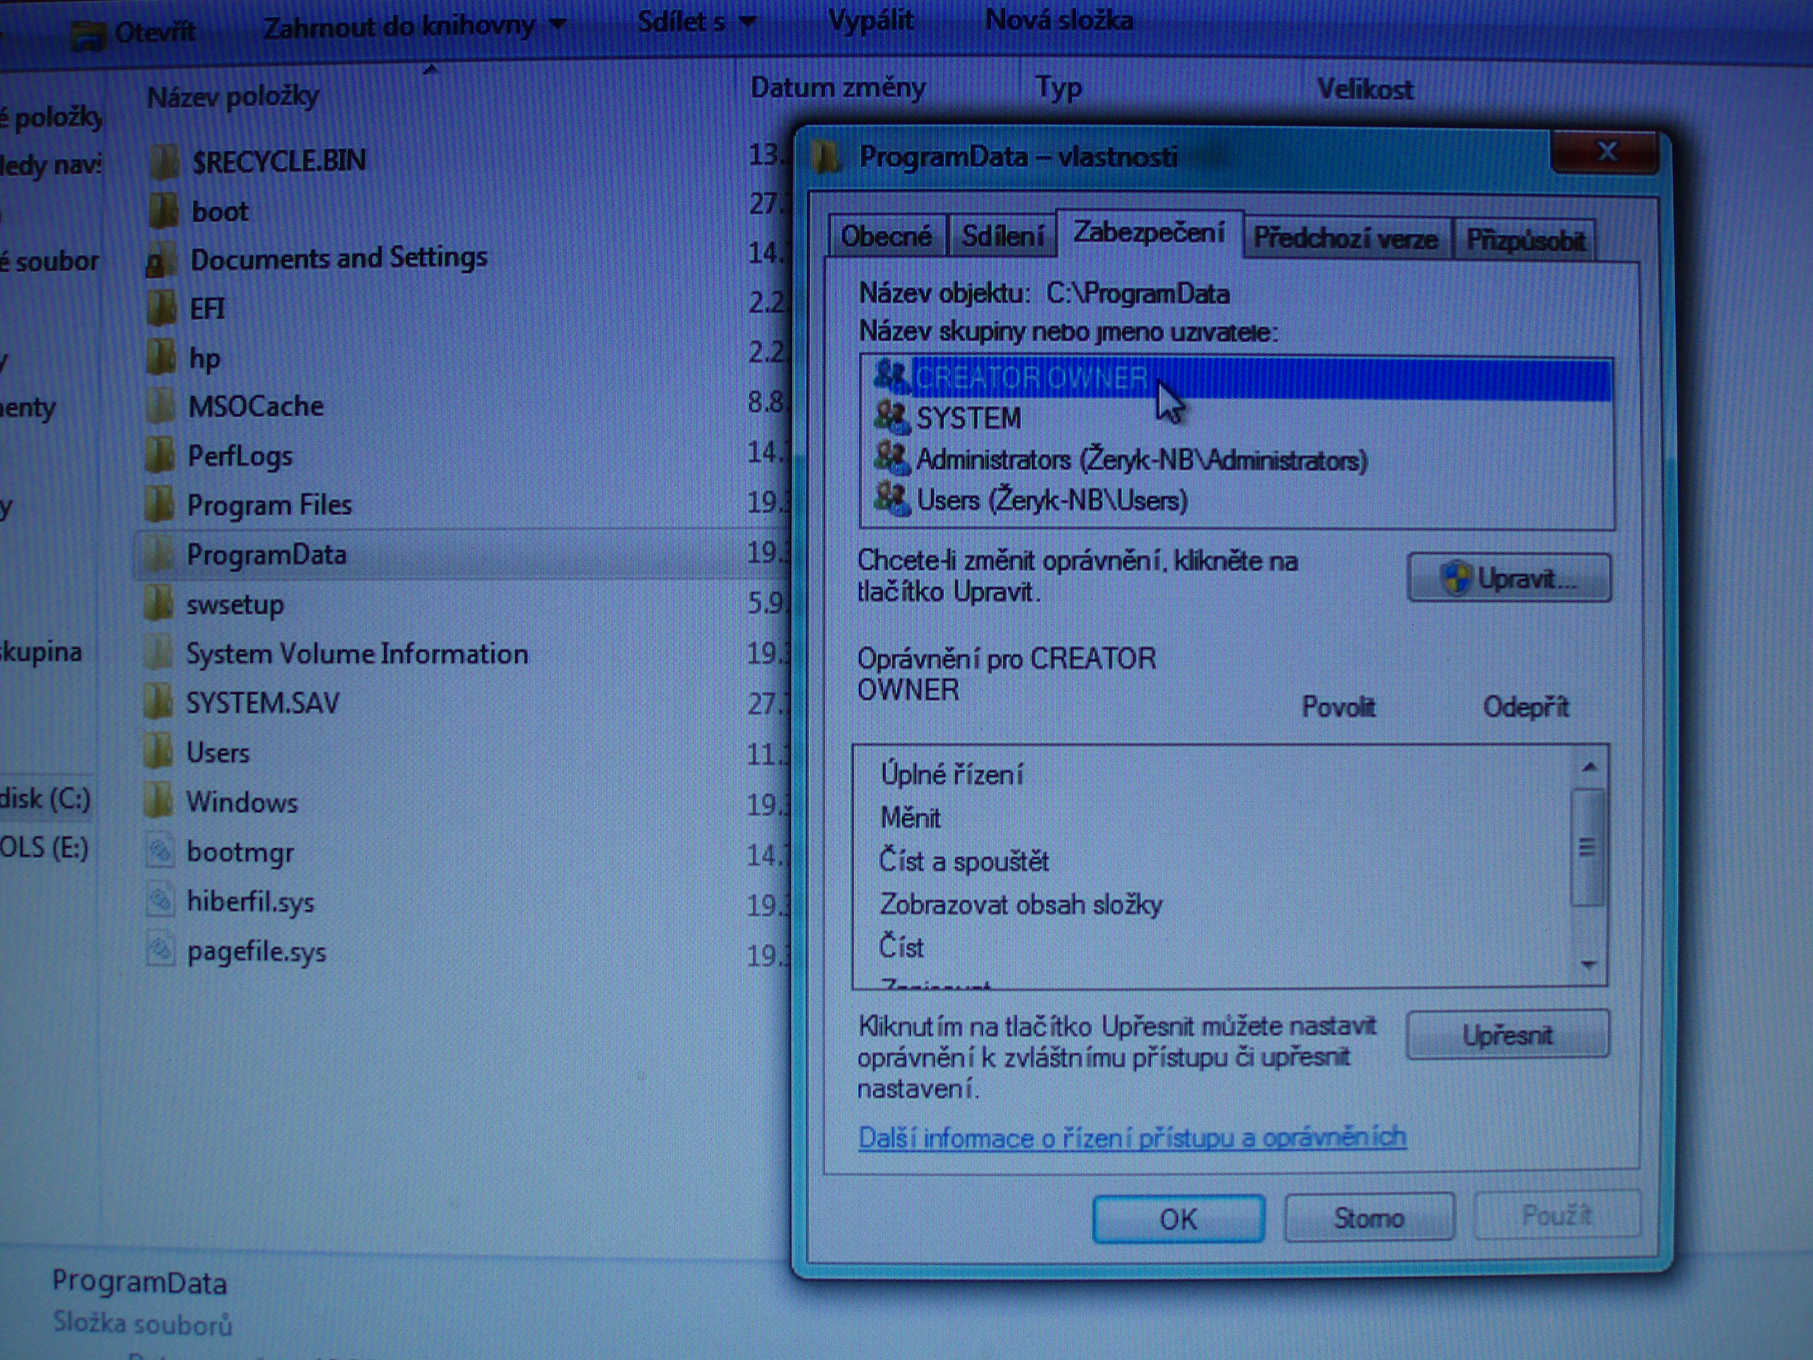Select Users group icon in list
The width and height of the screenshot is (1813, 1360).
pyautogui.click(x=891, y=499)
